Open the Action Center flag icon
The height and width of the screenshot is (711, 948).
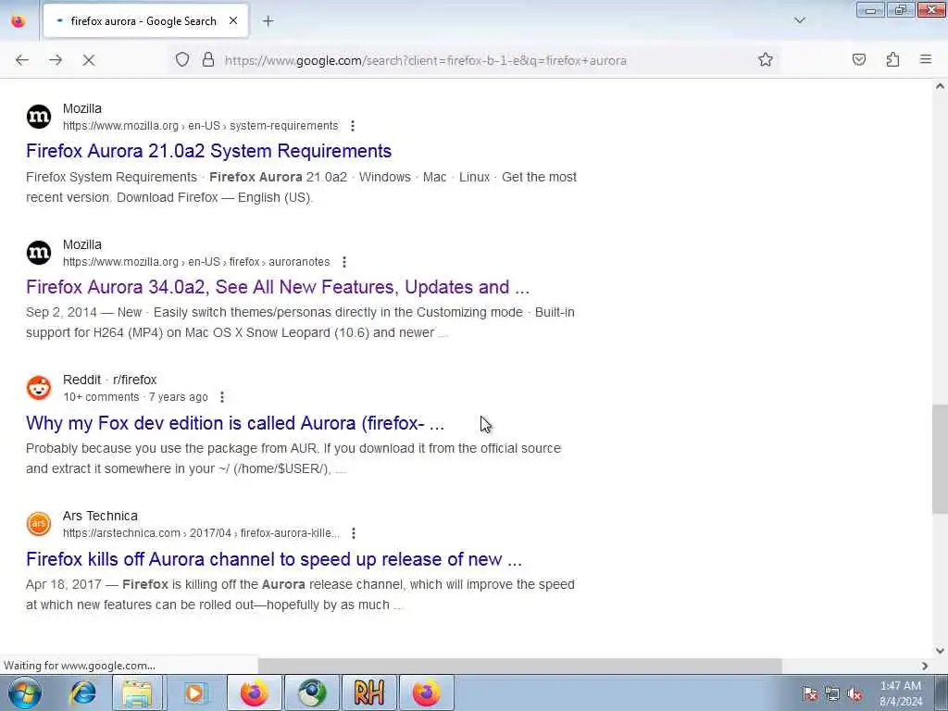809,693
